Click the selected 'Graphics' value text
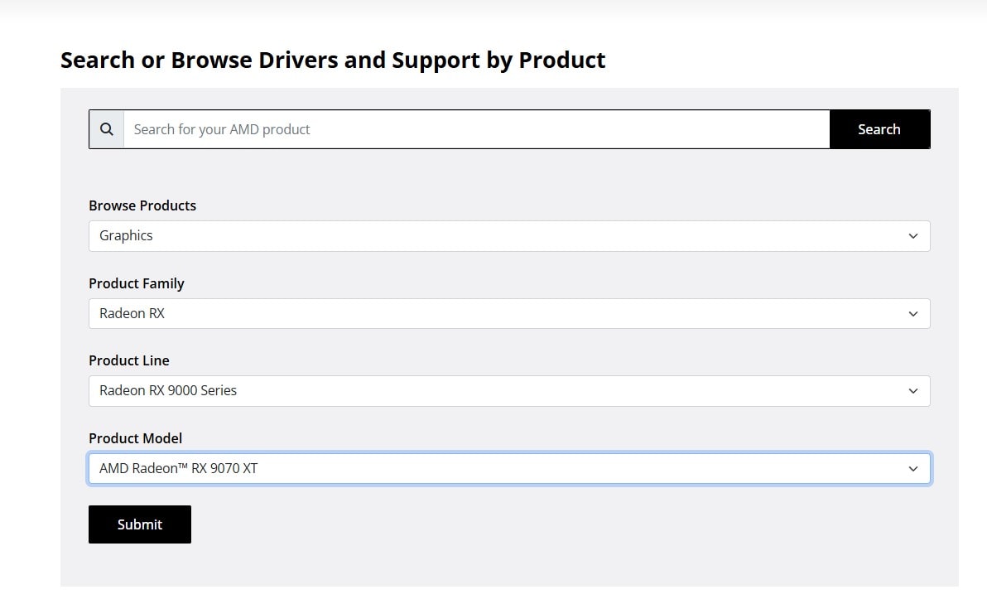 click(126, 236)
